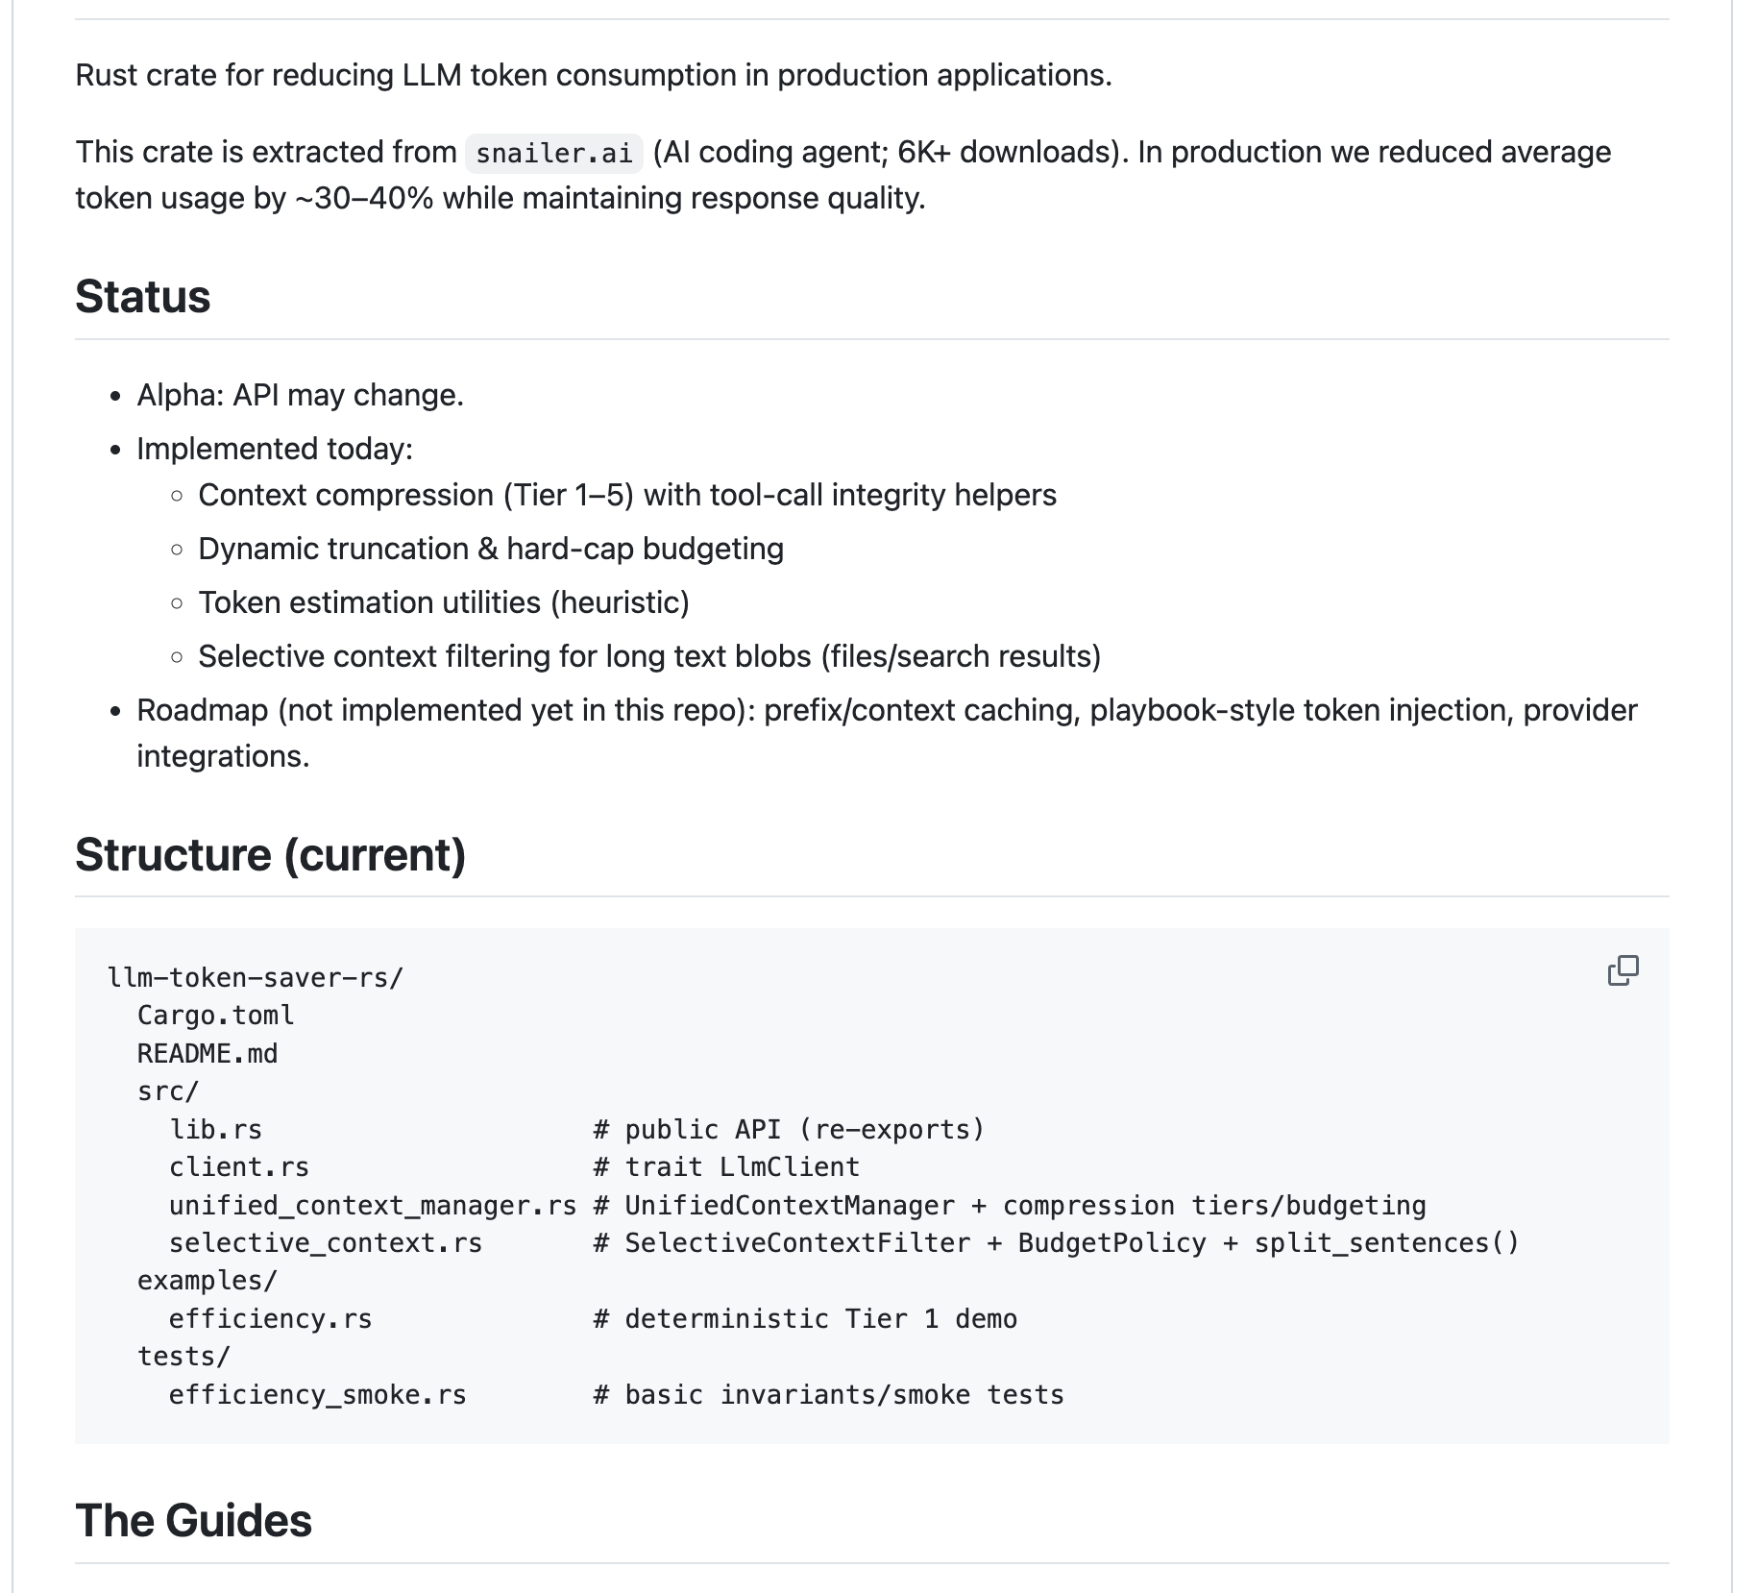1758x1593 pixels.
Task: Click the Context compression sub-bullet
Action: click(x=626, y=495)
